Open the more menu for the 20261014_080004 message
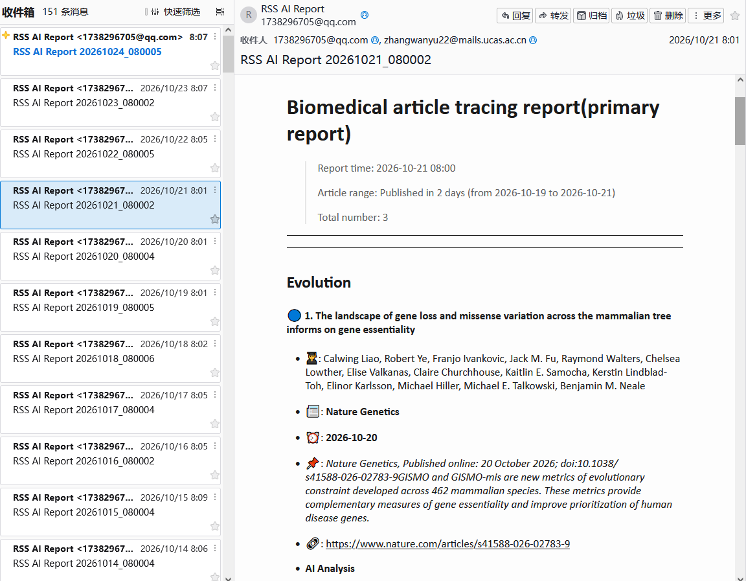The image size is (746, 581). [x=215, y=548]
